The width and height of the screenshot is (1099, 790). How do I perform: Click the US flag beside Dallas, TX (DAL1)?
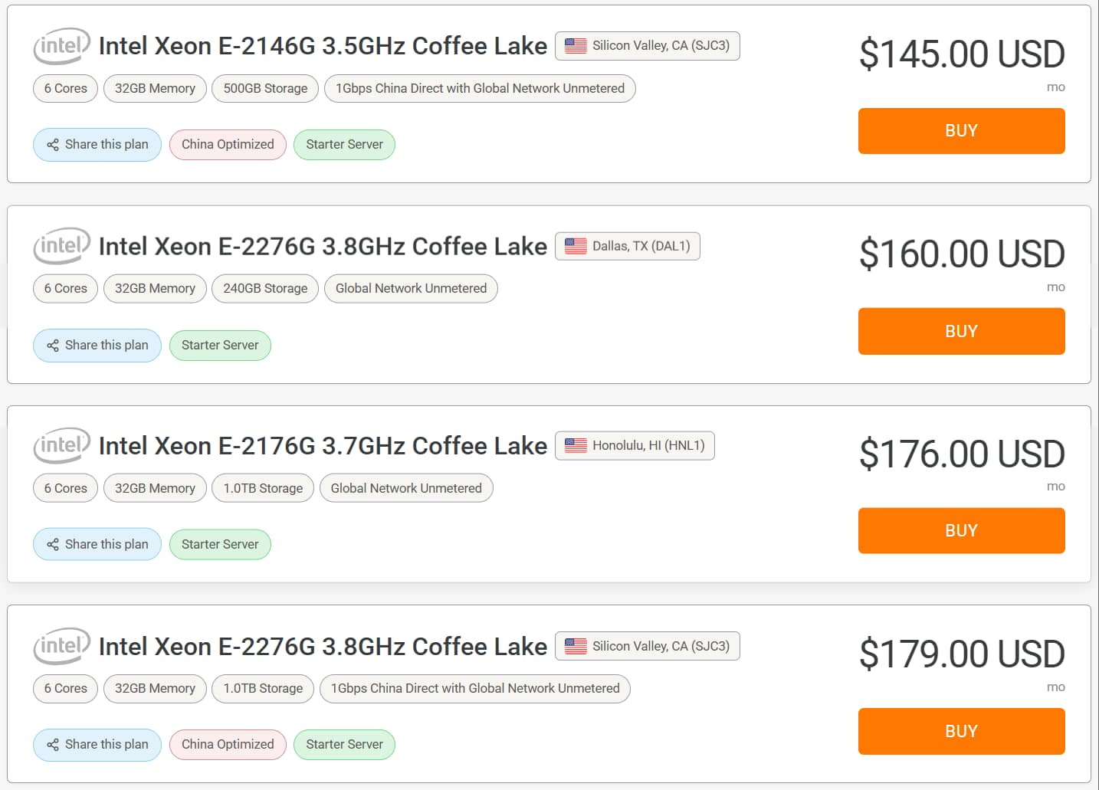[x=576, y=246]
